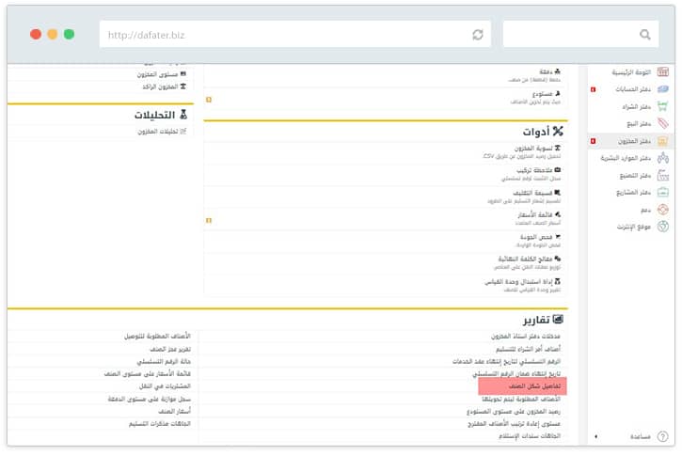
Task: Open the حالة الرقم التسلسلي report
Action: (164, 361)
